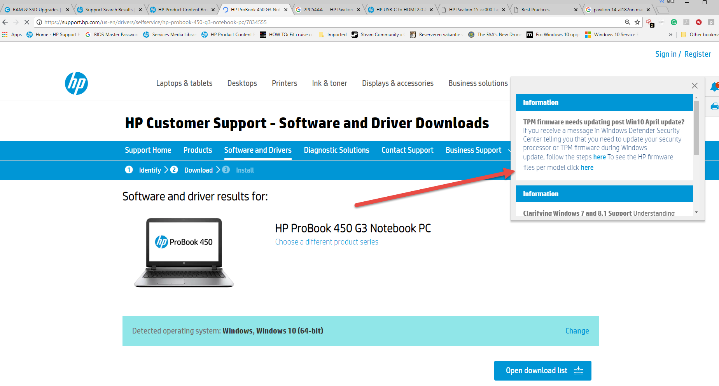Open the Imported bookmarks folder
The width and height of the screenshot is (719, 386).
332,35
